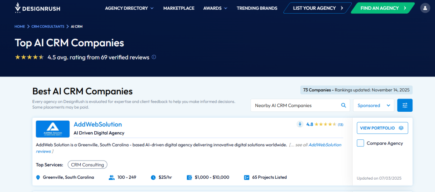This screenshot has width=435, height=192.
Task: Go to Home breadcrumb link
Action: [20, 26]
